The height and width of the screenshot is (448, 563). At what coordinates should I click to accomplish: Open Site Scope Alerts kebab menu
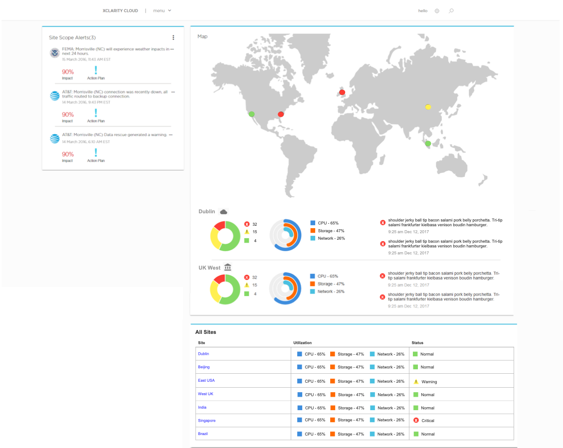pos(173,37)
